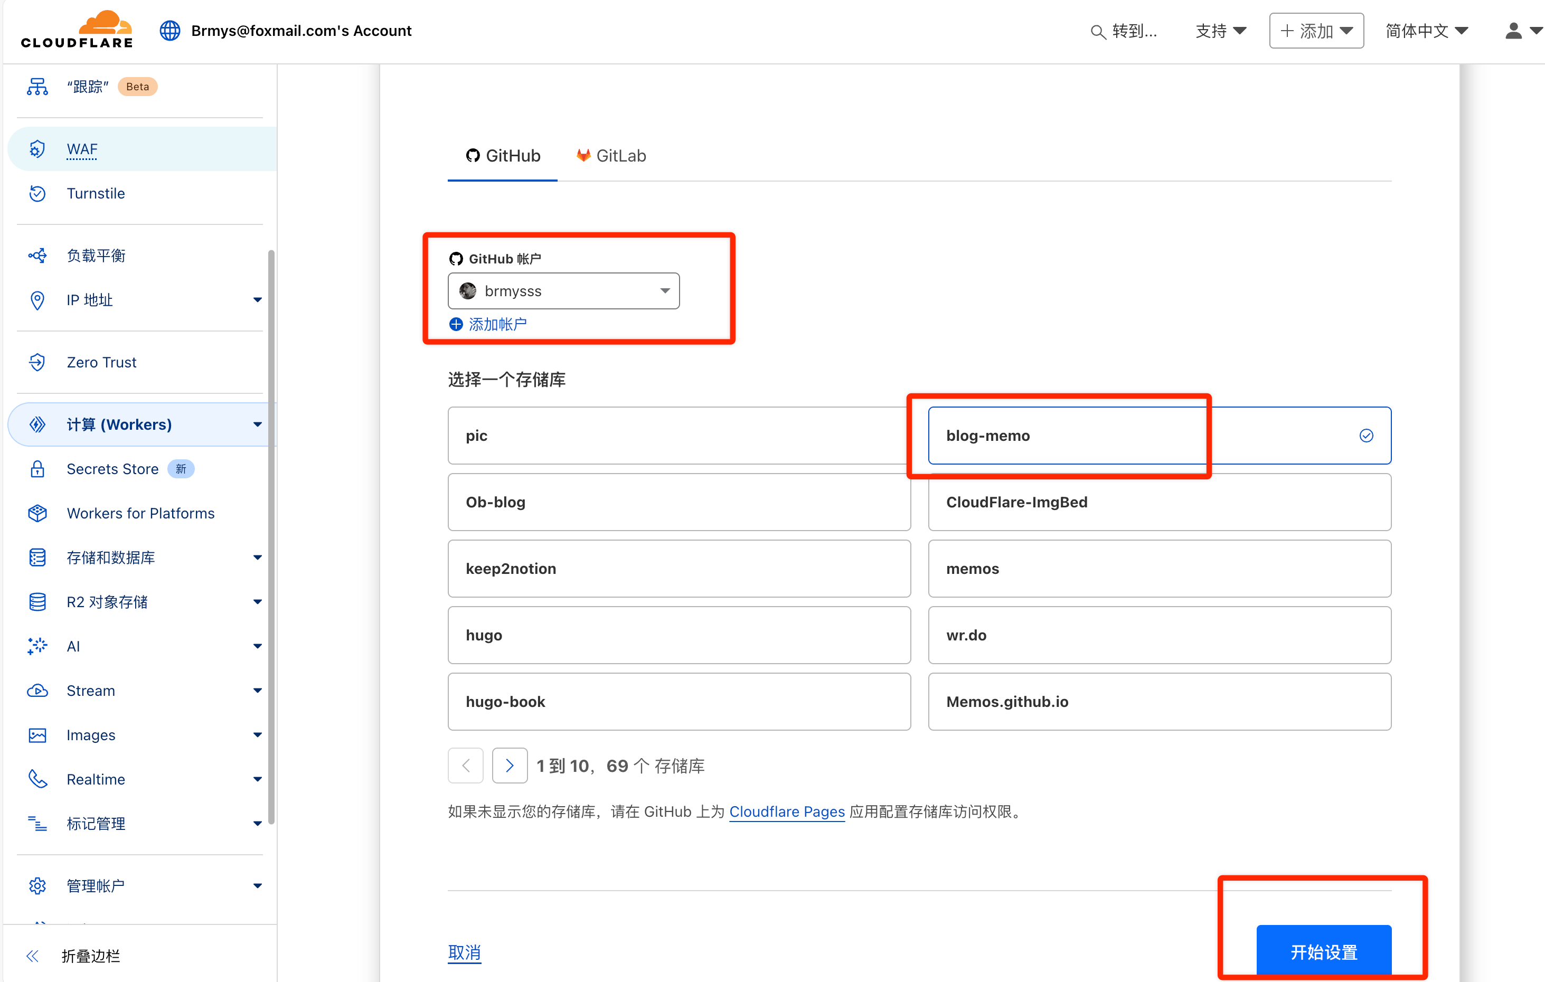This screenshot has width=1545, height=982.
Task: Switch to the GitLab tab
Action: [x=611, y=156]
